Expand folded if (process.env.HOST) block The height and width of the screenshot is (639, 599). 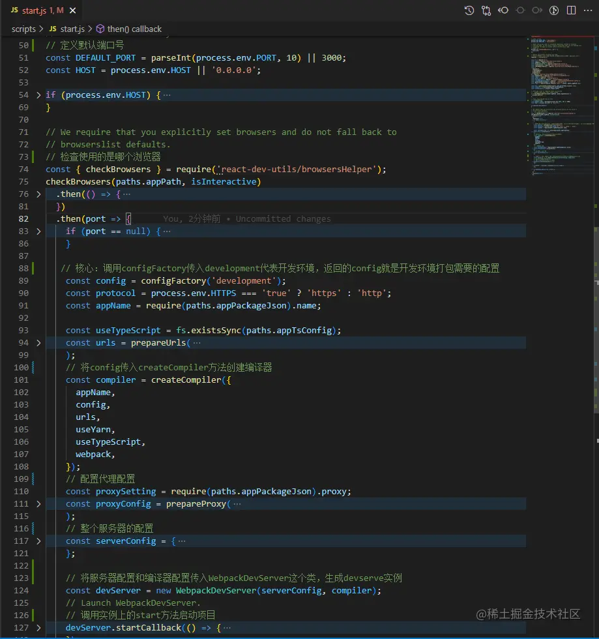pos(38,95)
